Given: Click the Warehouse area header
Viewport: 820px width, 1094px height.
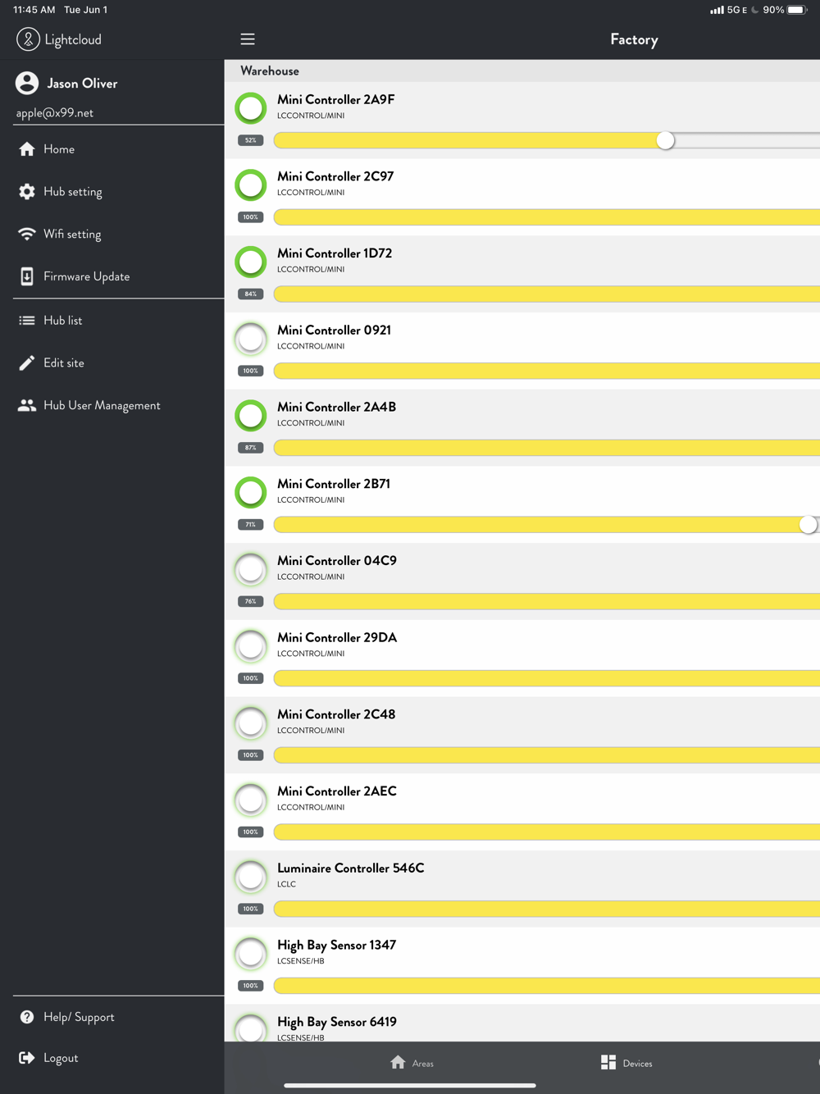Looking at the screenshot, I should (522, 71).
